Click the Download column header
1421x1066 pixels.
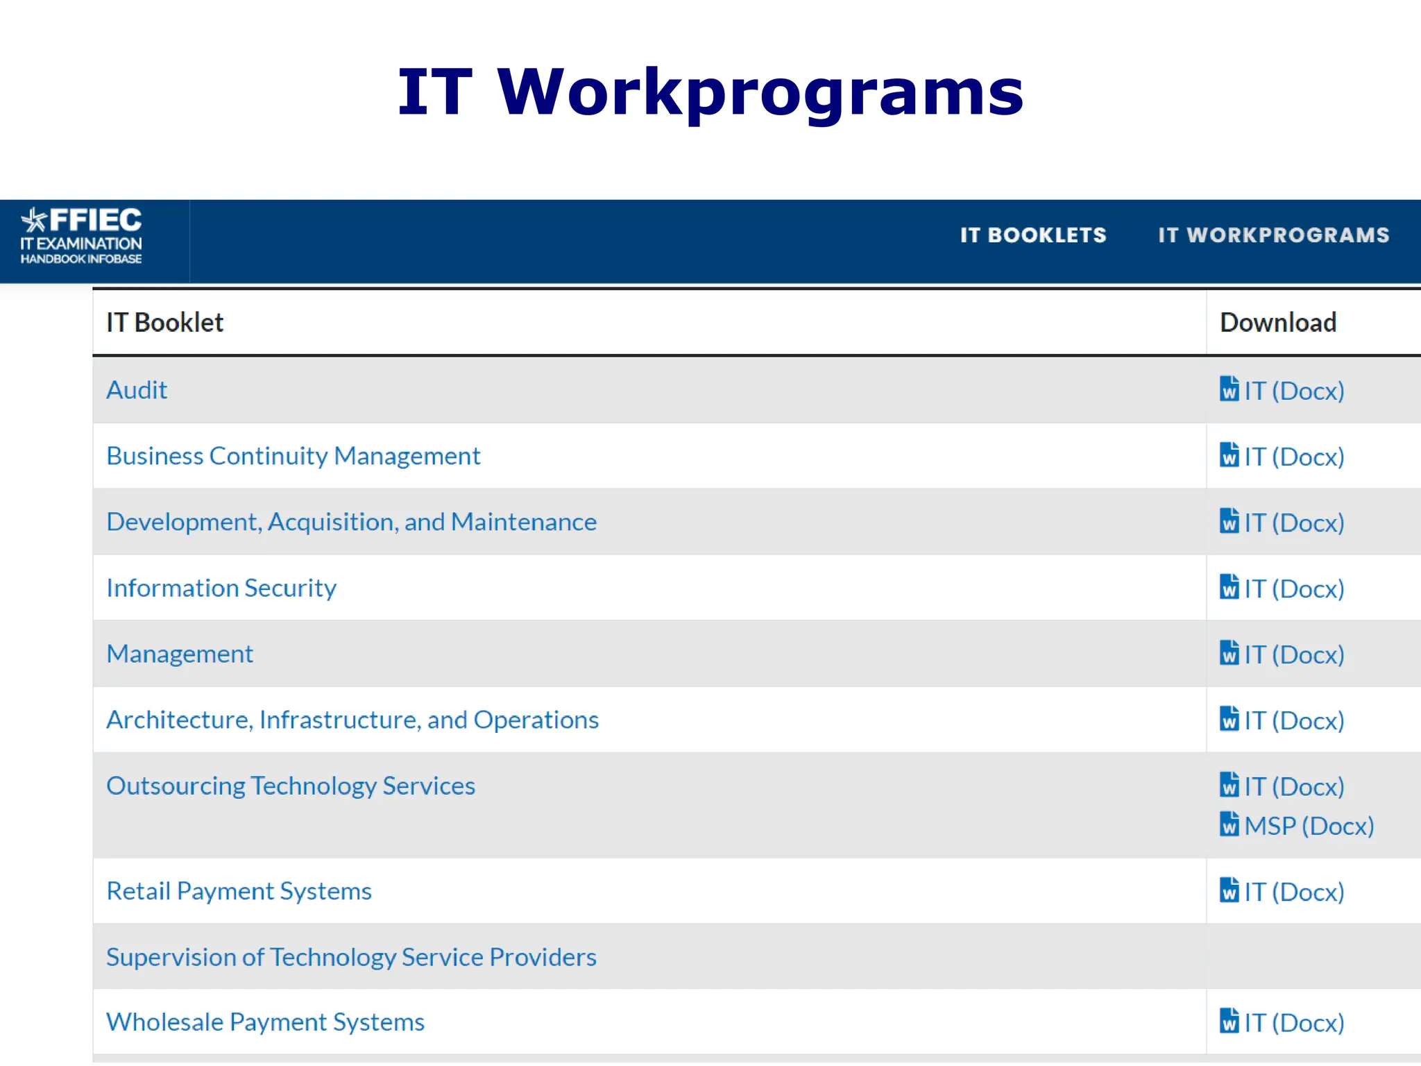point(1278,323)
